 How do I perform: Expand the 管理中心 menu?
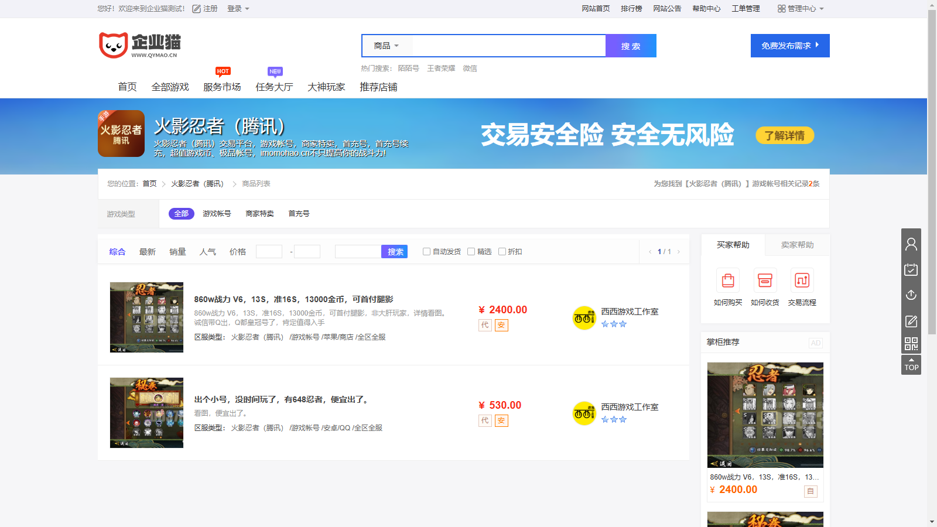[801, 9]
